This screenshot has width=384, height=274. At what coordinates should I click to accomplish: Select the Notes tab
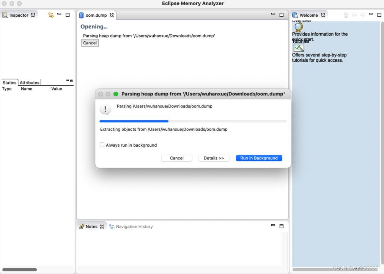91,227
